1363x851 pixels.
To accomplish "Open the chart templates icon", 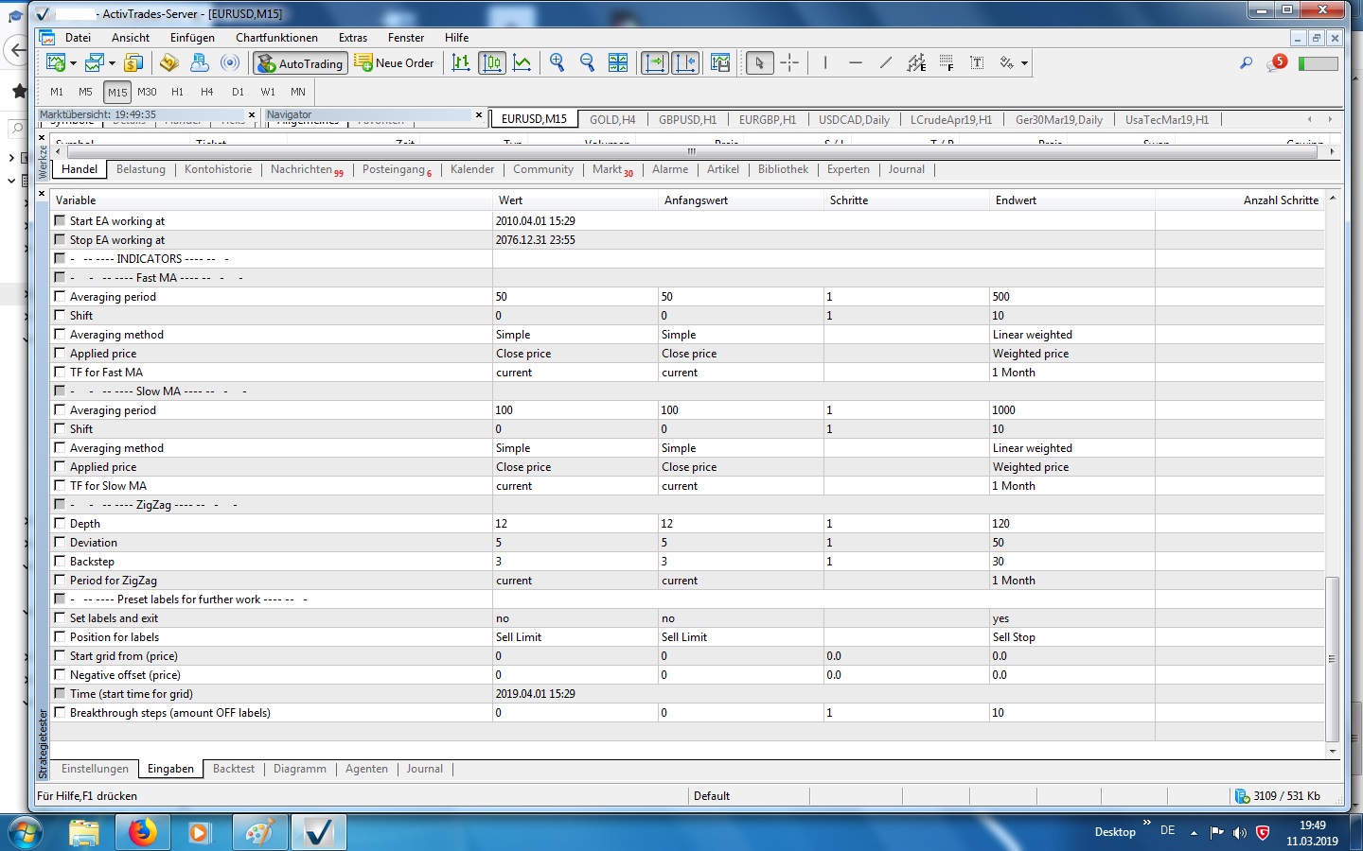I will point(720,63).
